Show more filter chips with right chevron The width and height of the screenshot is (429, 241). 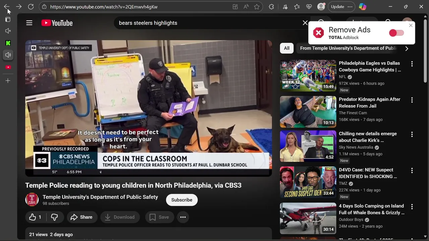coord(407,49)
